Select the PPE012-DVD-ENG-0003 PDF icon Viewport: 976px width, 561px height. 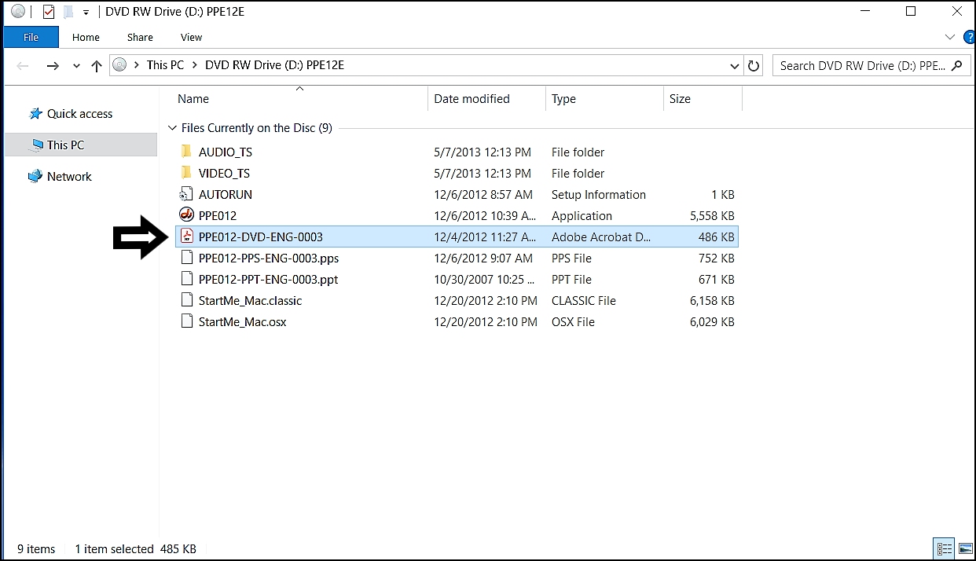(x=186, y=236)
